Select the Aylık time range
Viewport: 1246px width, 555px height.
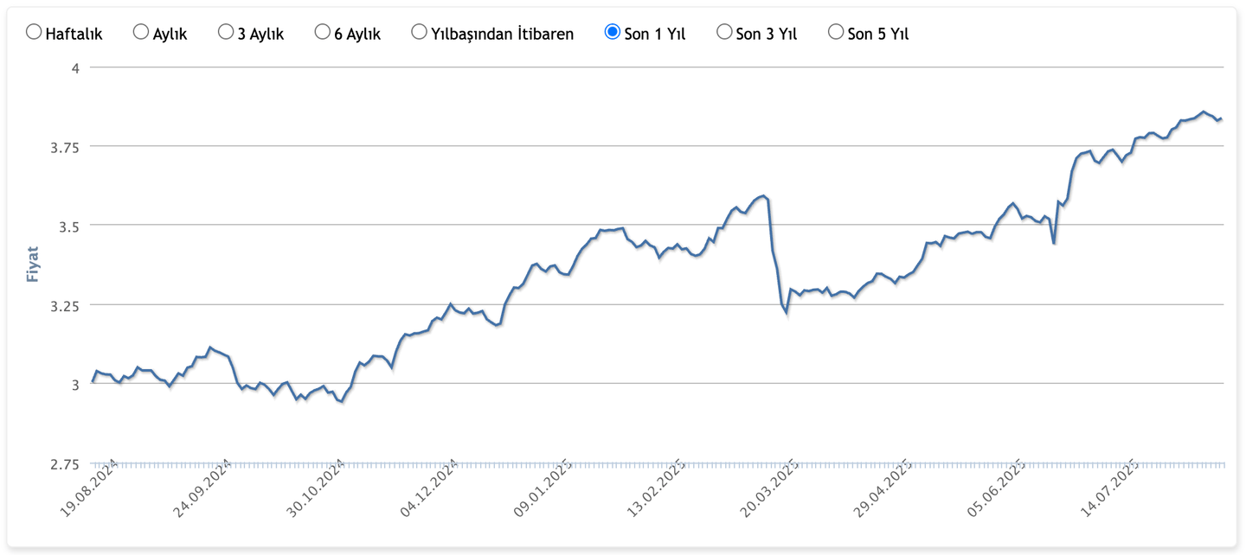(140, 30)
